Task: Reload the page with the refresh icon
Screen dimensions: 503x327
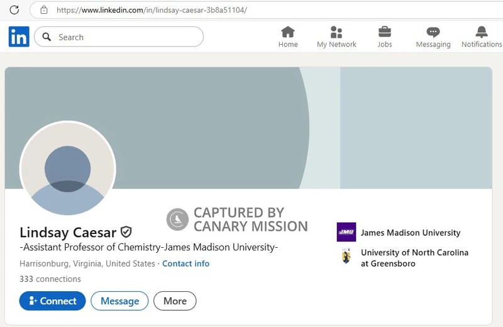Action: 14,10
